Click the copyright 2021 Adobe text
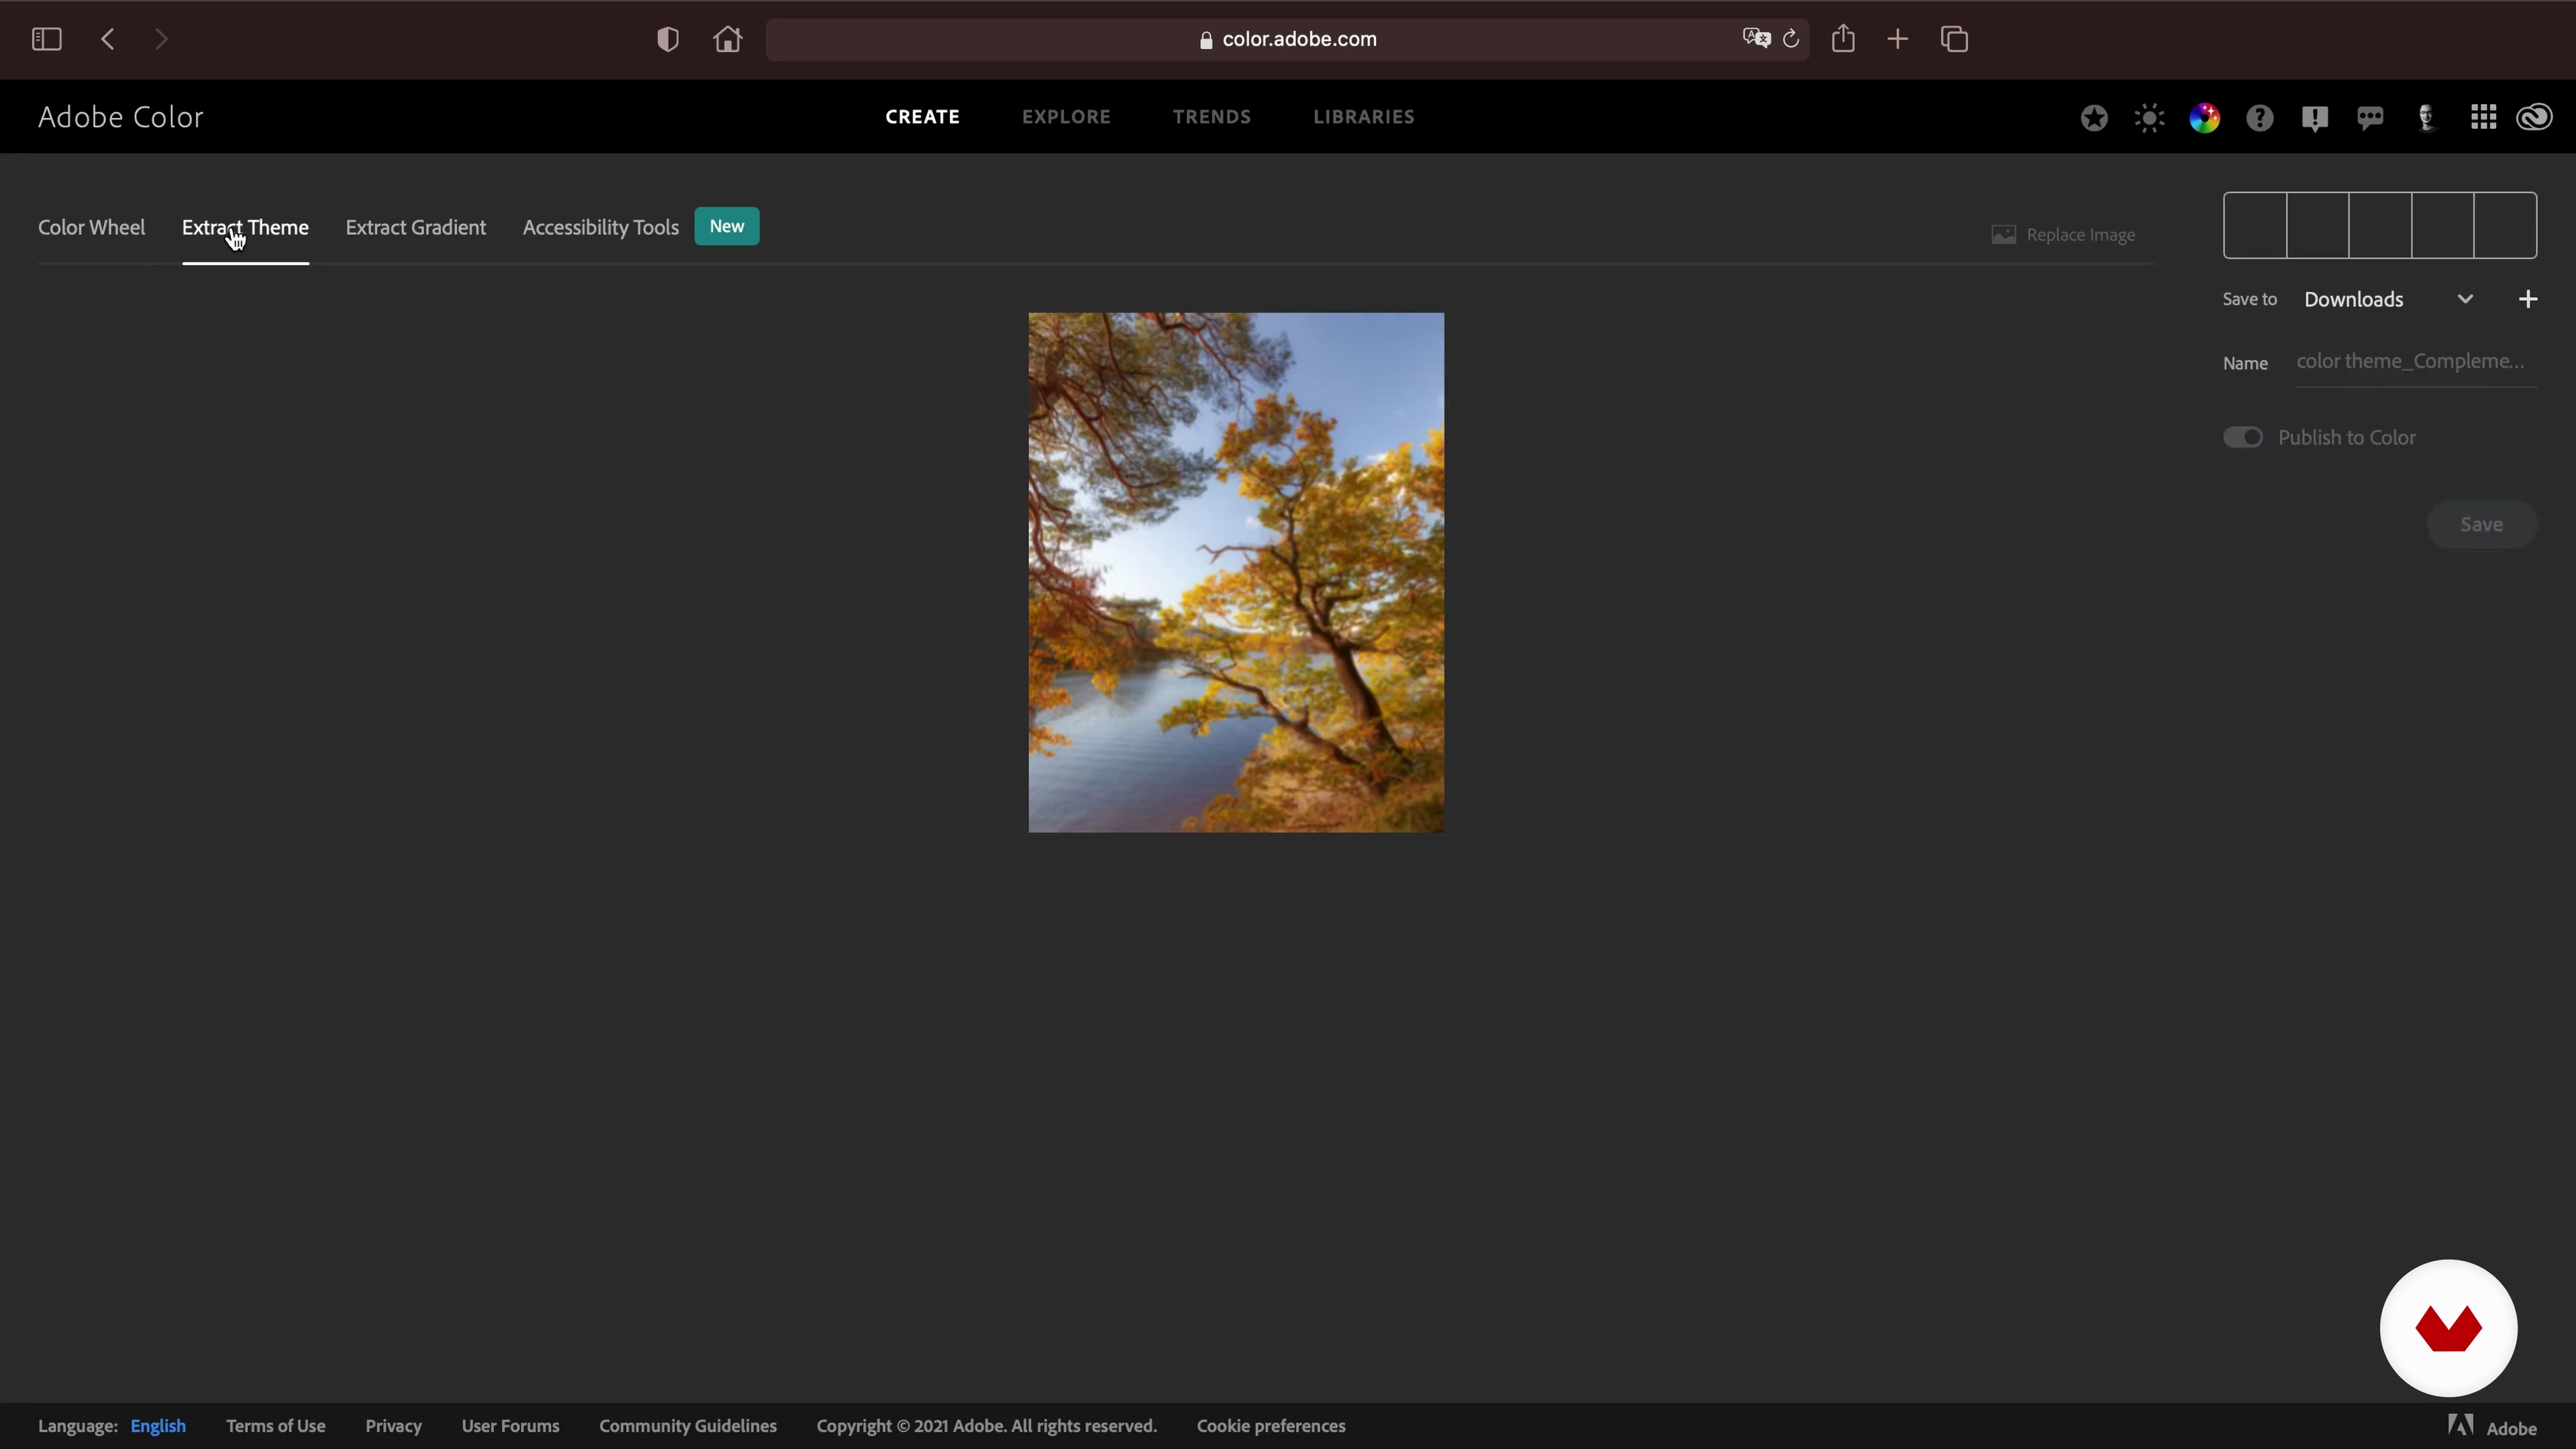The height and width of the screenshot is (1449, 2576). (x=986, y=1426)
